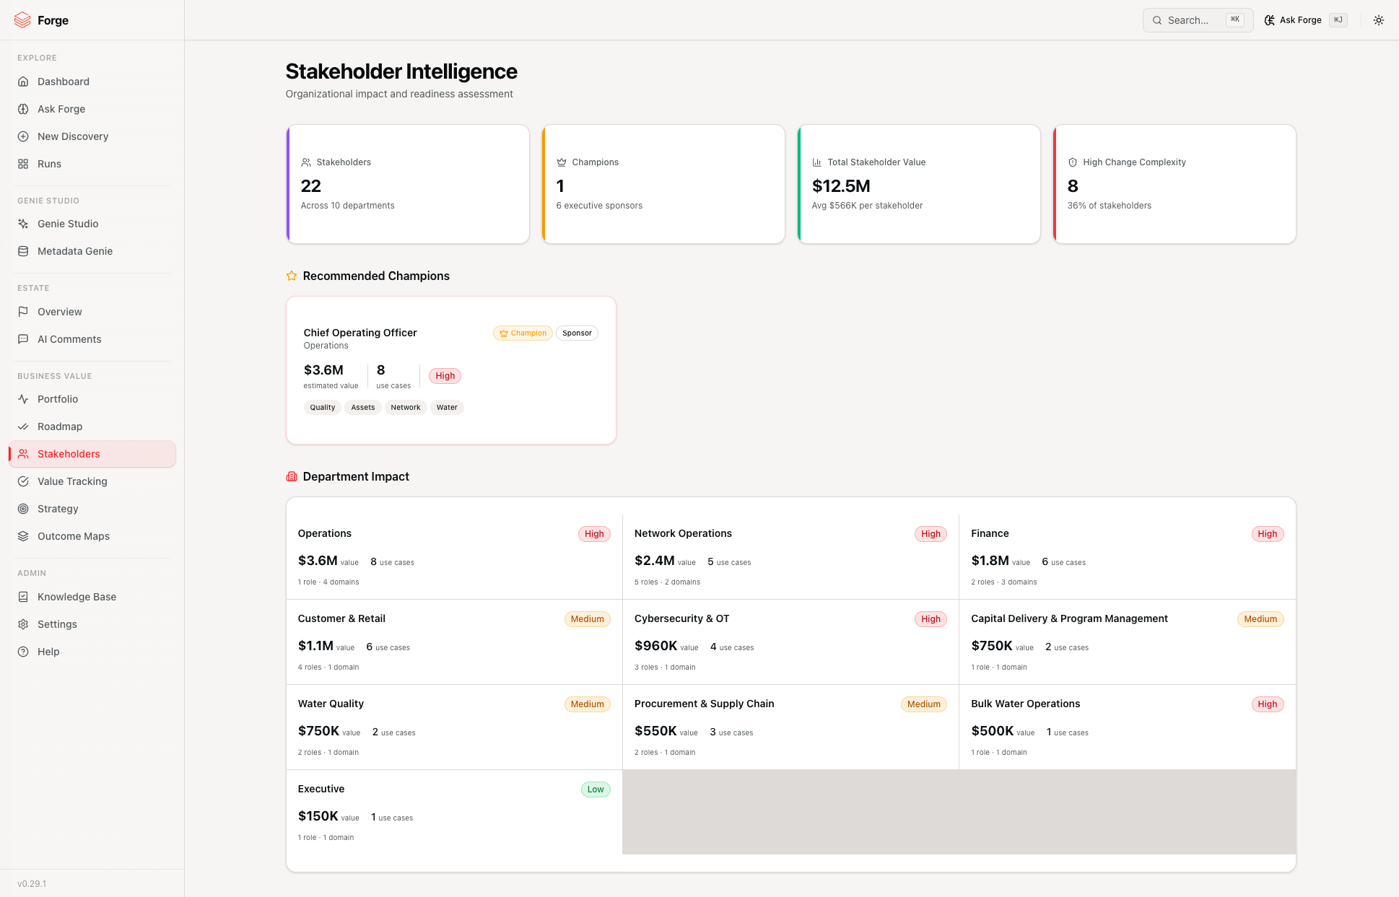This screenshot has width=1399, height=897.
Task: Open the Procurement & Supply Chain card
Action: [790, 727]
